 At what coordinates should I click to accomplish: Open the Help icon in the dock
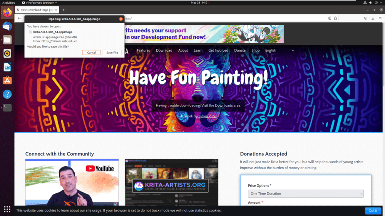pyautogui.click(x=7, y=94)
